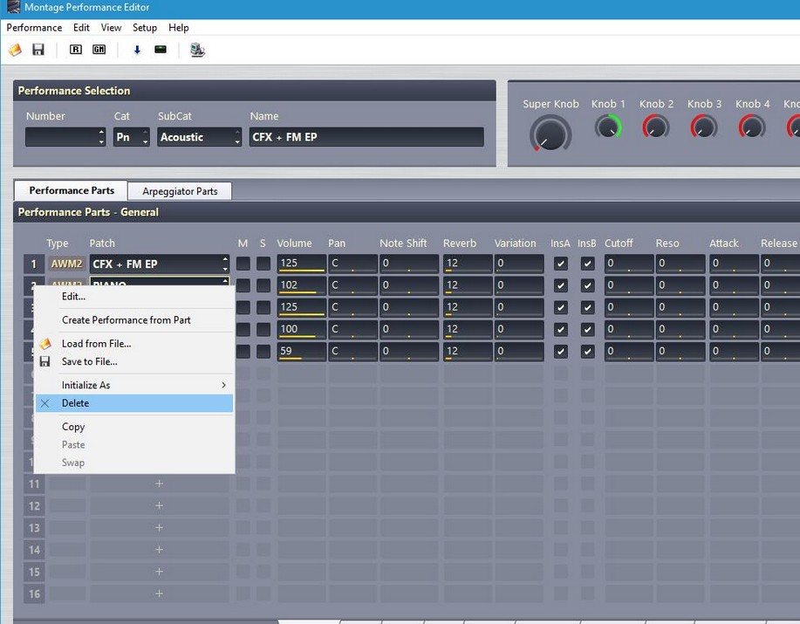Viewport: 800px width, 624px height.
Task: Toggle InsA checkbox in the volume 102 row
Action: coord(561,285)
